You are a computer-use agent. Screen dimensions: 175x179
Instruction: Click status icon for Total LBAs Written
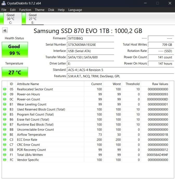click(5, 155)
